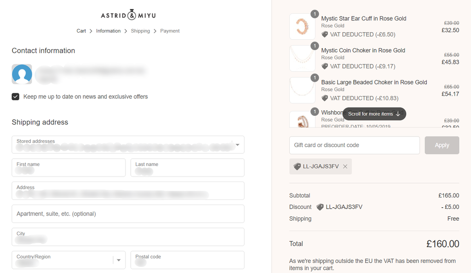Open the Astrid & Miyu logo homepage
The height and width of the screenshot is (273, 471).
click(128, 15)
